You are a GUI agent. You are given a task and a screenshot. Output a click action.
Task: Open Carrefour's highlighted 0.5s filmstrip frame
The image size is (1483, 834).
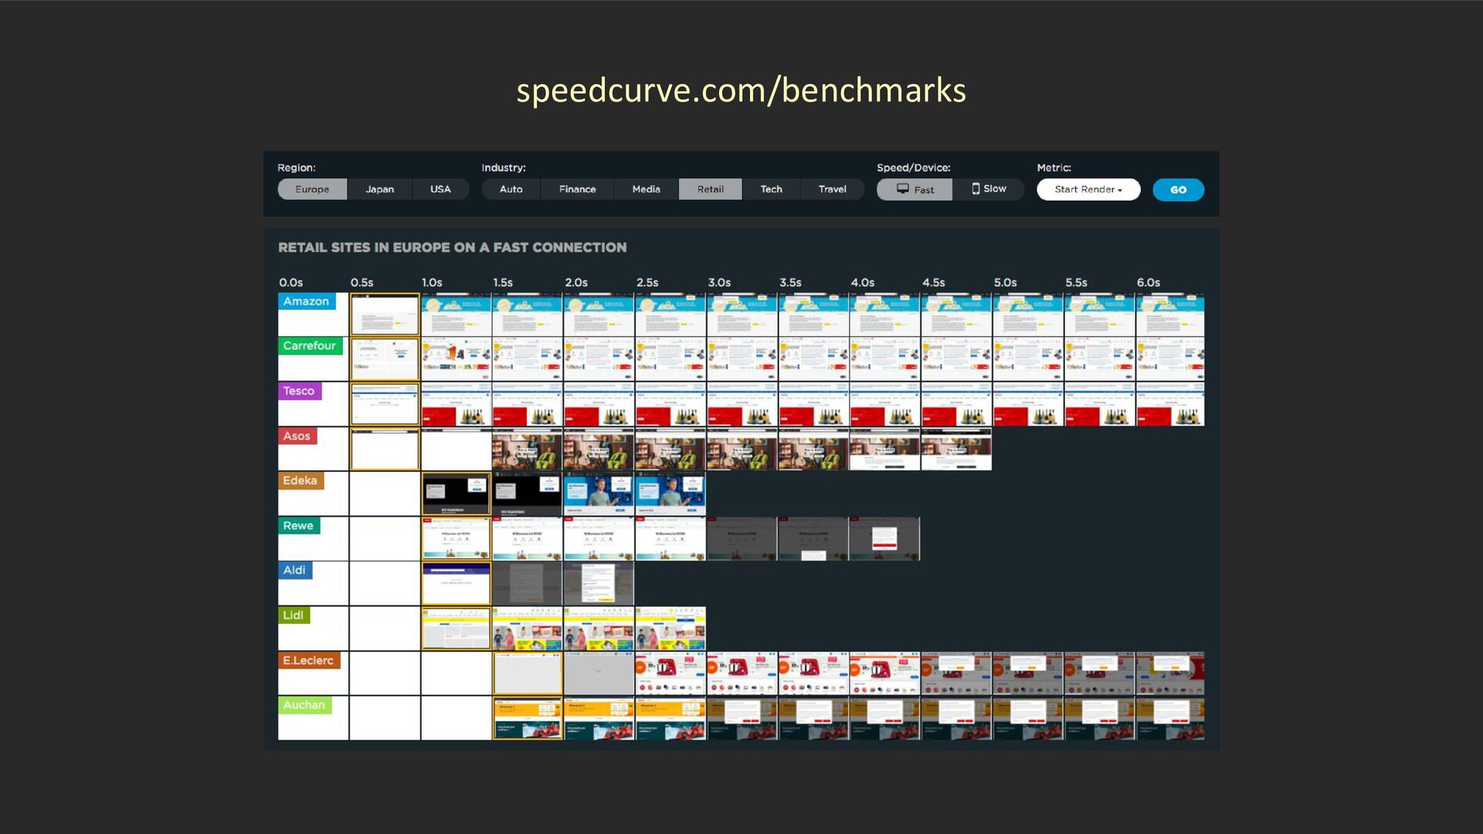[x=385, y=359]
